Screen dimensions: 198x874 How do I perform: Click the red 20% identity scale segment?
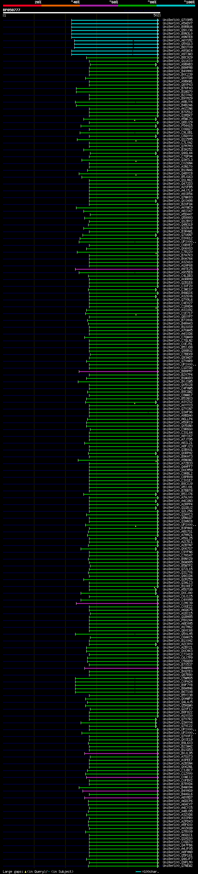[22, 6]
